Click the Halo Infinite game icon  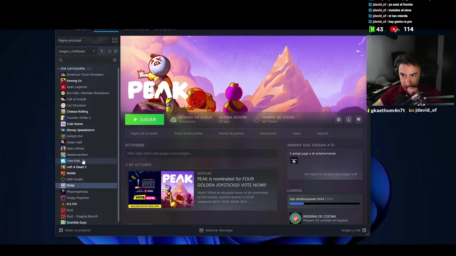(63, 148)
